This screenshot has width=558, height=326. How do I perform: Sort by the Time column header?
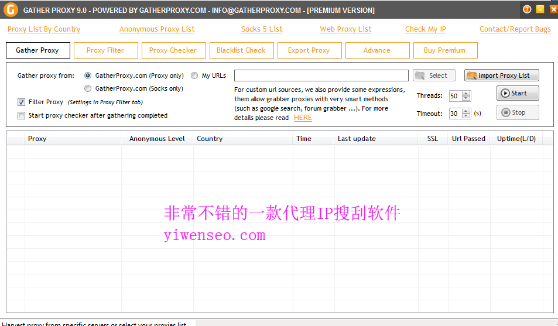313,139
